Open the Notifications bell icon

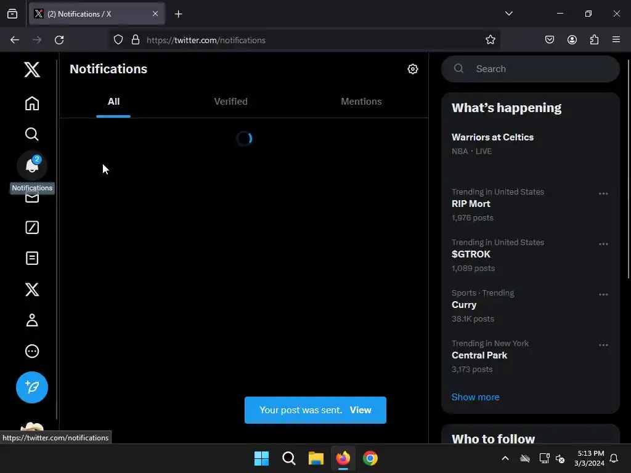[32, 165]
